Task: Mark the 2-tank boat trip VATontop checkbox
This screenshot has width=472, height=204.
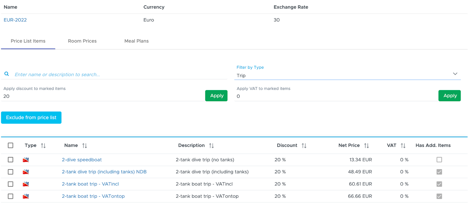Action: 11,196
